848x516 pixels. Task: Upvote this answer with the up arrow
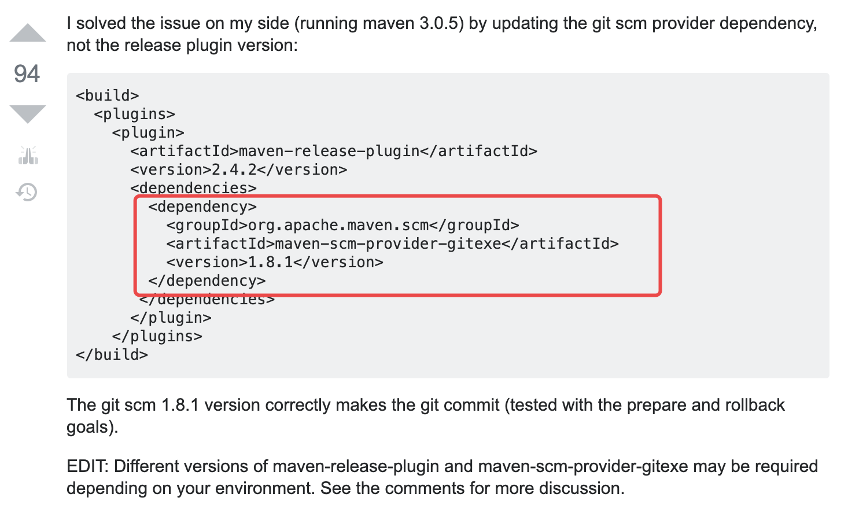click(x=28, y=34)
